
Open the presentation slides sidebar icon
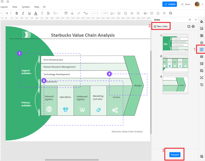pos(202,49)
